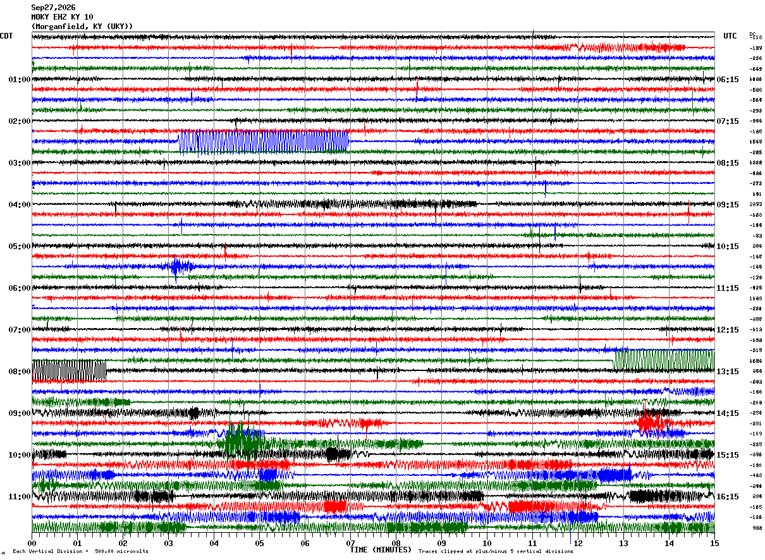Image resolution: width=765 pixels, height=560 pixels.
Task: Click the minute 7 tick label on the axis
Action: [x=350, y=543]
